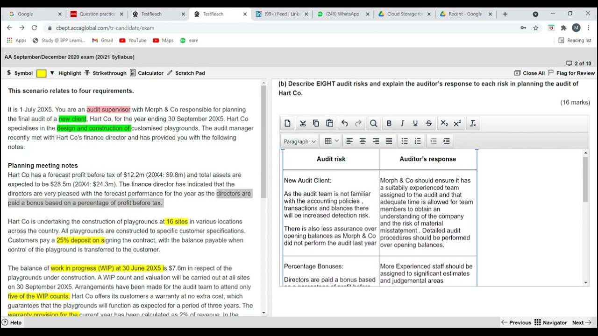598x336 pixels.
Task: Insert a bulleted list
Action: (404, 141)
